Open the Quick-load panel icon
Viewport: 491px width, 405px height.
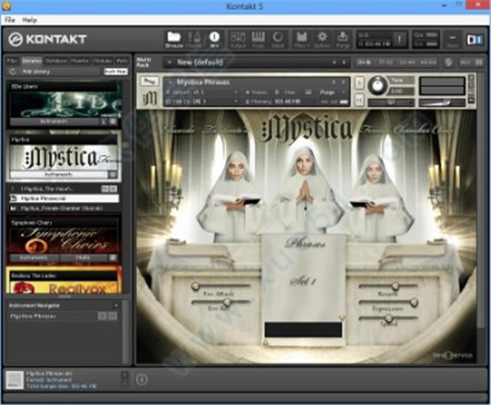coord(277,39)
